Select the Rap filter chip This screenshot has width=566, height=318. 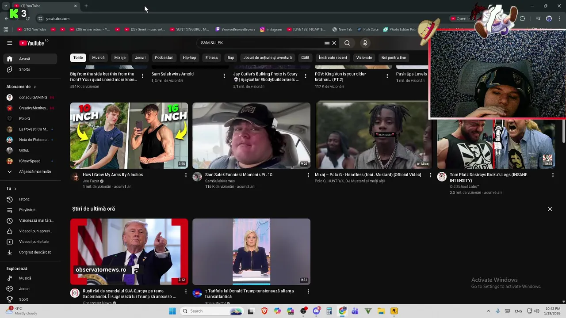pos(231,57)
